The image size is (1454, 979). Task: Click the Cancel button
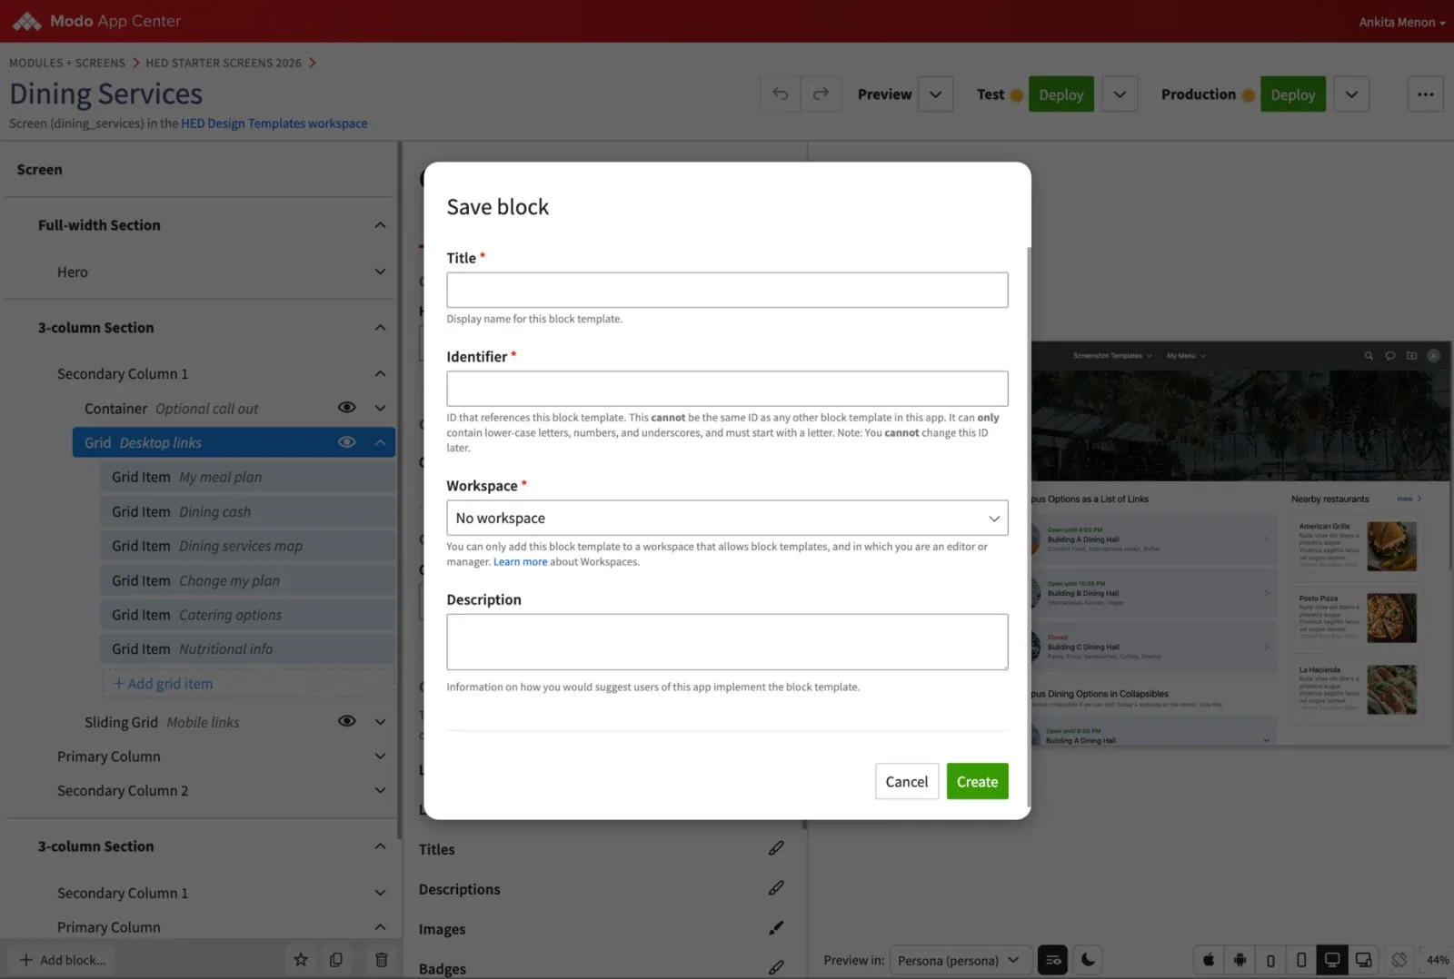tap(907, 781)
